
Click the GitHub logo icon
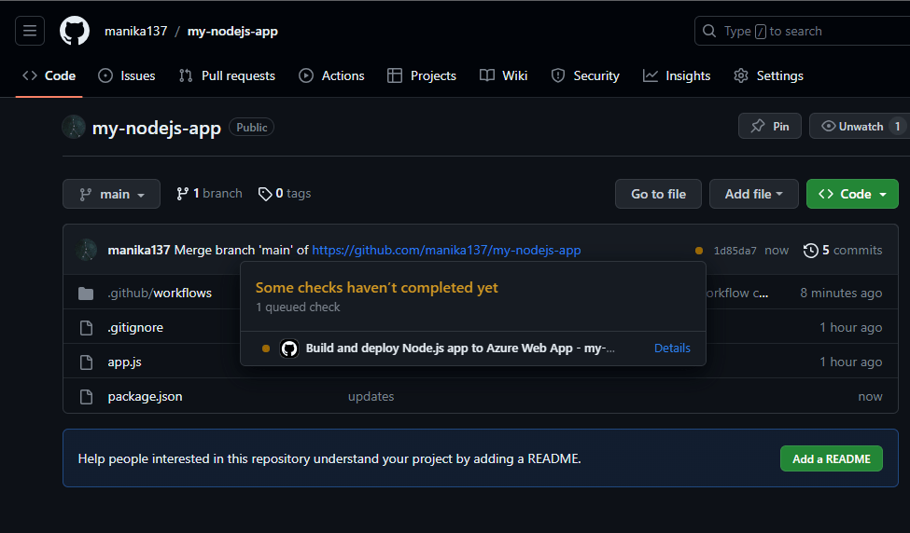pos(75,31)
